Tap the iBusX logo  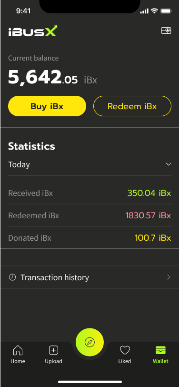33,31
